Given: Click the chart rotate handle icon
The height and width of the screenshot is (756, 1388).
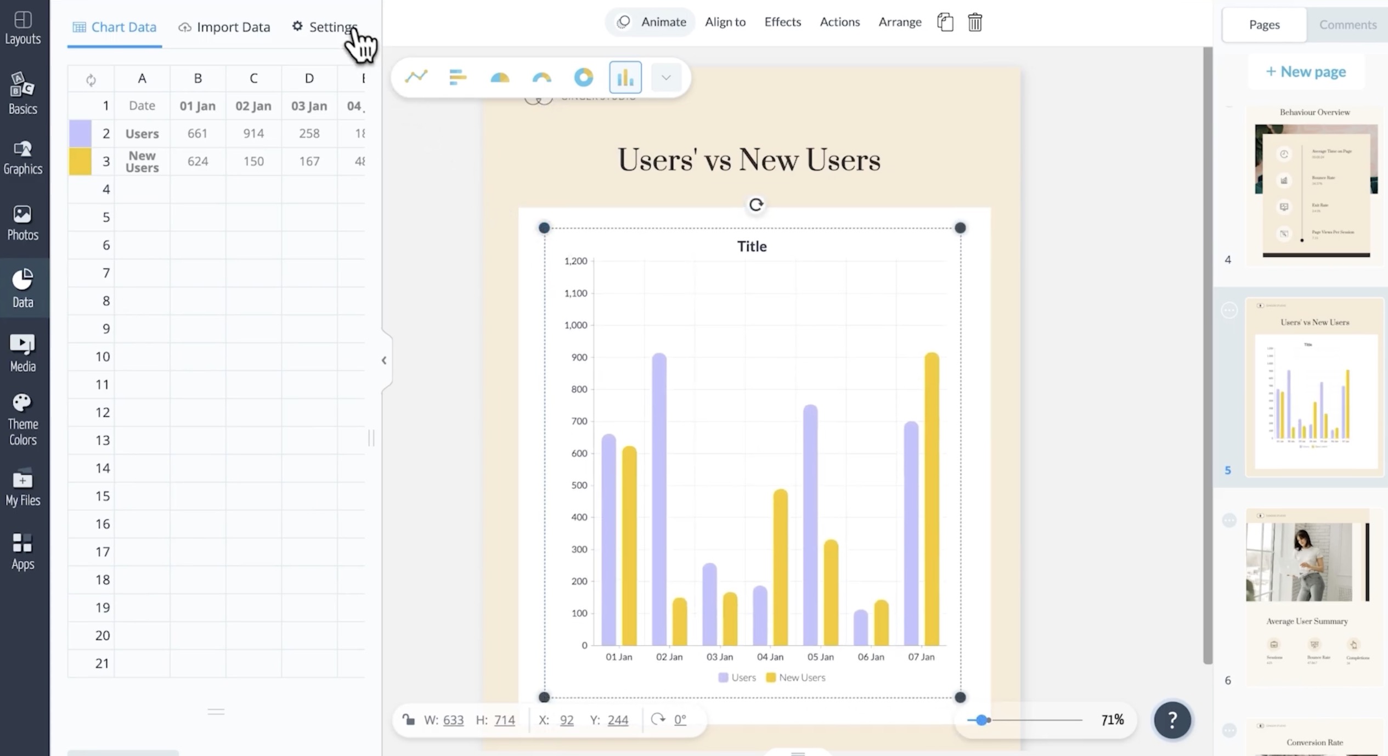Looking at the screenshot, I should point(756,205).
